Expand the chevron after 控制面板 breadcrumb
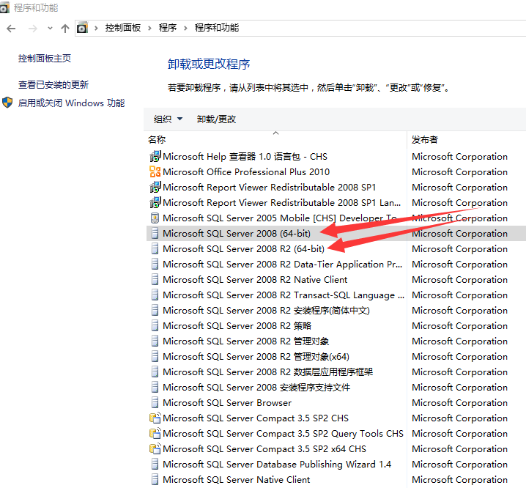This screenshot has width=526, height=488. click(149, 28)
